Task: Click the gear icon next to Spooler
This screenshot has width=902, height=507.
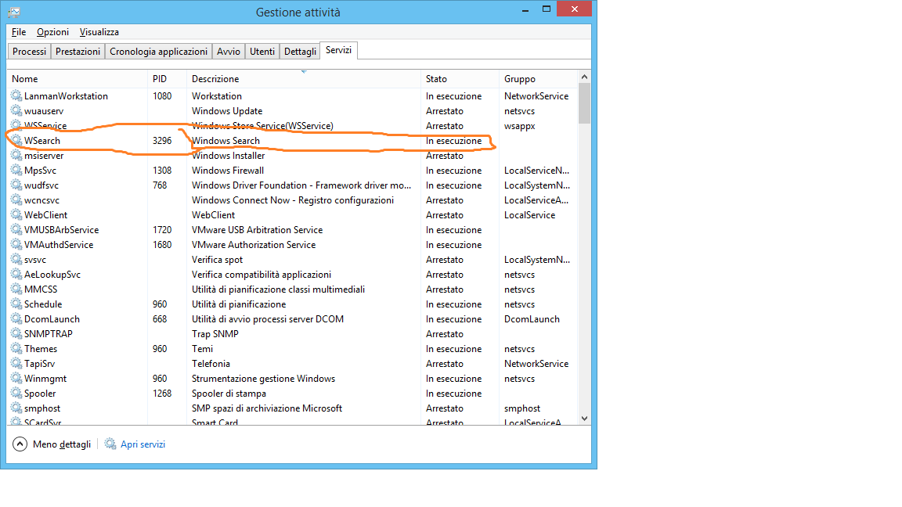Action: (x=16, y=394)
